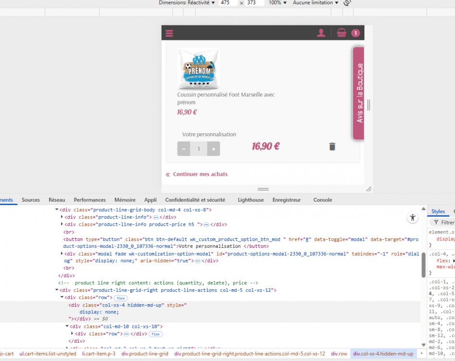Select the Styles panel tab
Viewport: 455px width, 361px height.
click(438, 211)
